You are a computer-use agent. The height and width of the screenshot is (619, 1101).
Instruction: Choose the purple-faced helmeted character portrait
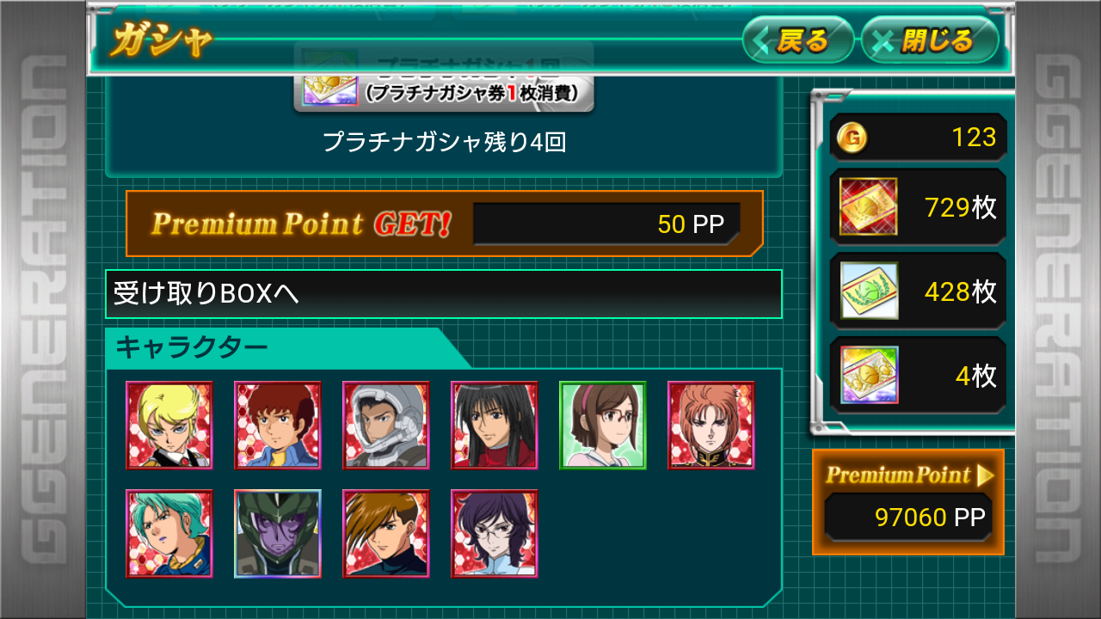tap(277, 534)
